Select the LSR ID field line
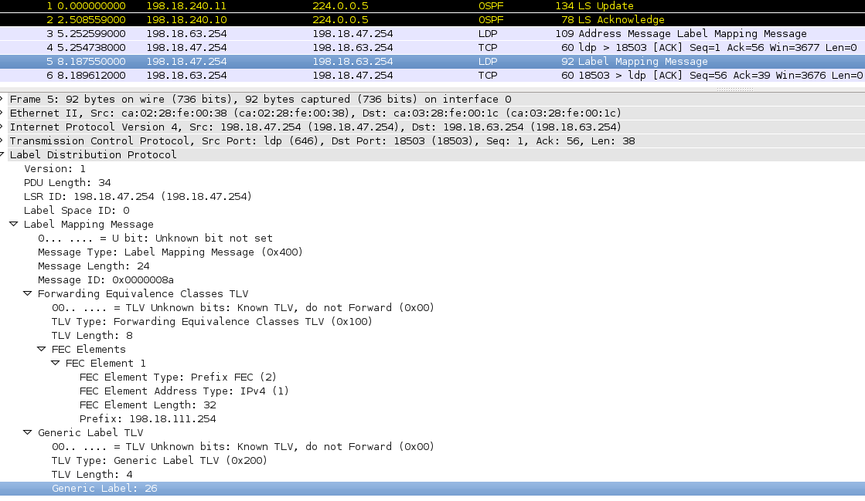Image resolution: width=865 pixels, height=501 pixels. pyautogui.click(x=138, y=197)
